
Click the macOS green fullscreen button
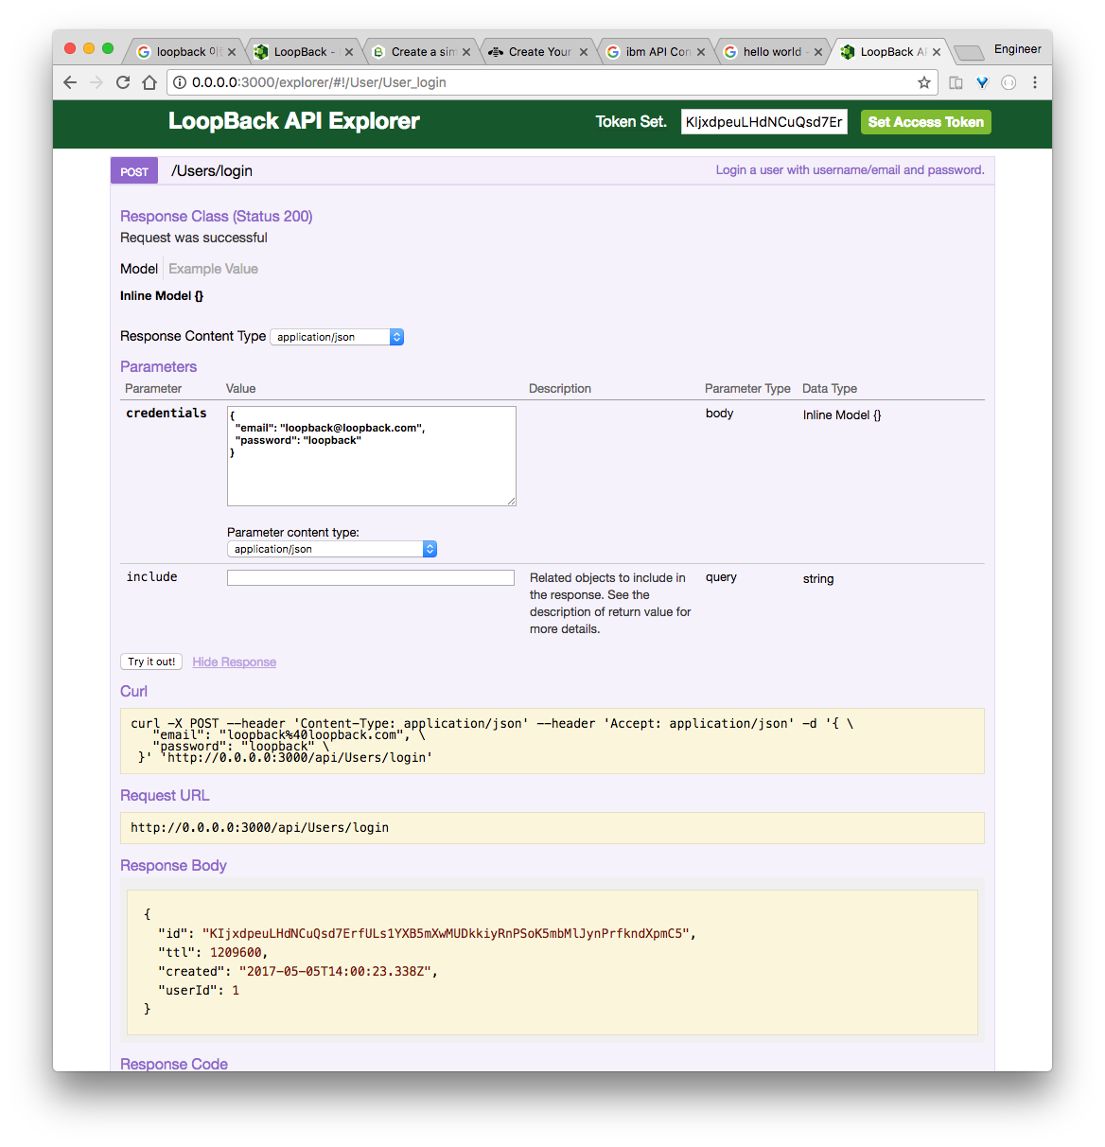108,48
